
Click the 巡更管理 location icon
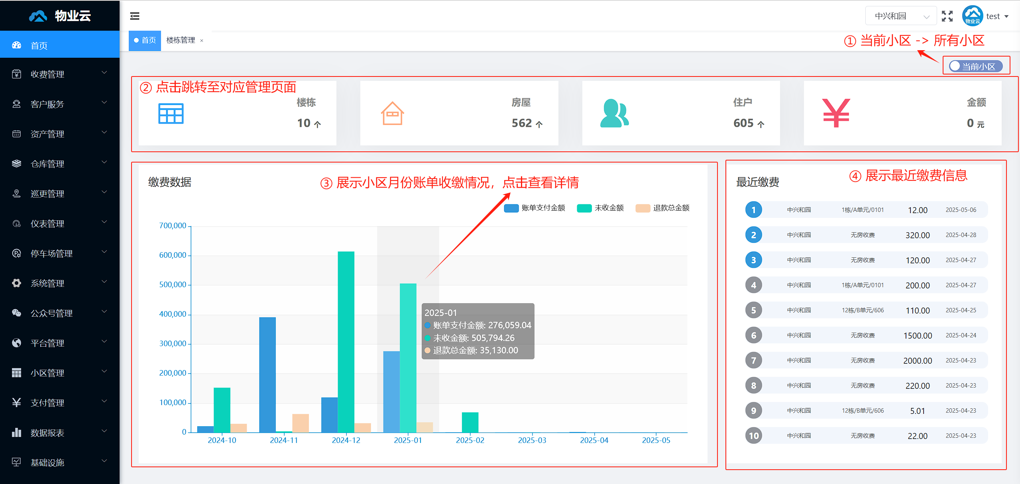click(16, 194)
